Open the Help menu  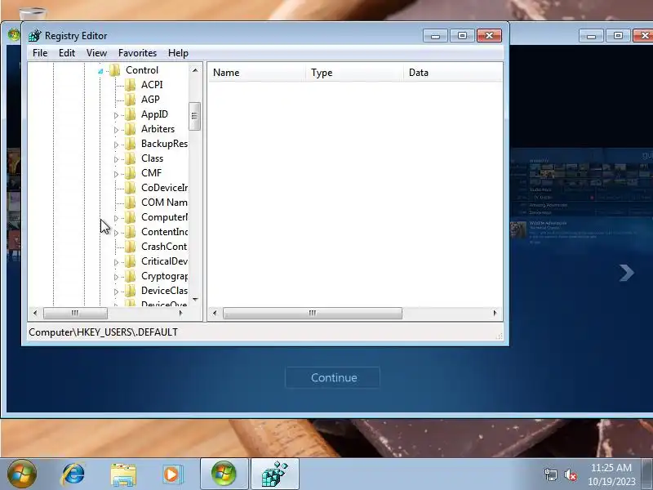tap(178, 53)
